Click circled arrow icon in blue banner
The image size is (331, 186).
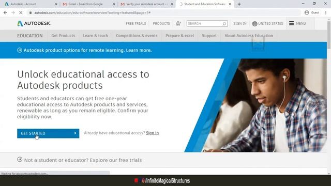pyautogui.click(x=20, y=50)
